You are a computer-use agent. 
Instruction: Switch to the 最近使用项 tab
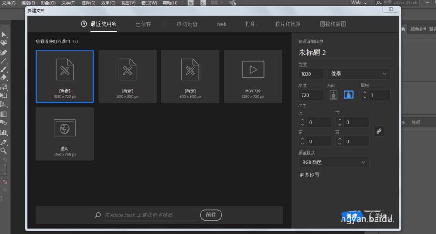click(103, 24)
